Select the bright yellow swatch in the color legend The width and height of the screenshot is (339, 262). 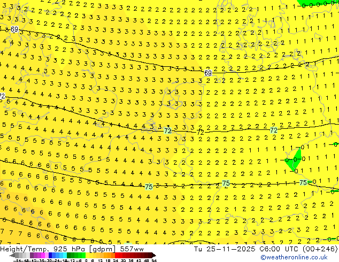coord(87,255)
